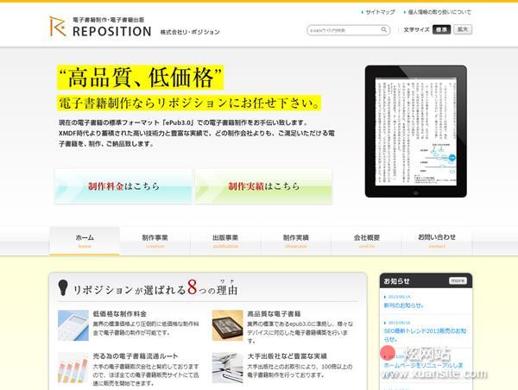The height and width of the screenshot is (390, 518).
Task: Go to the 出版事業 tab
Action: tap(225, 240)
